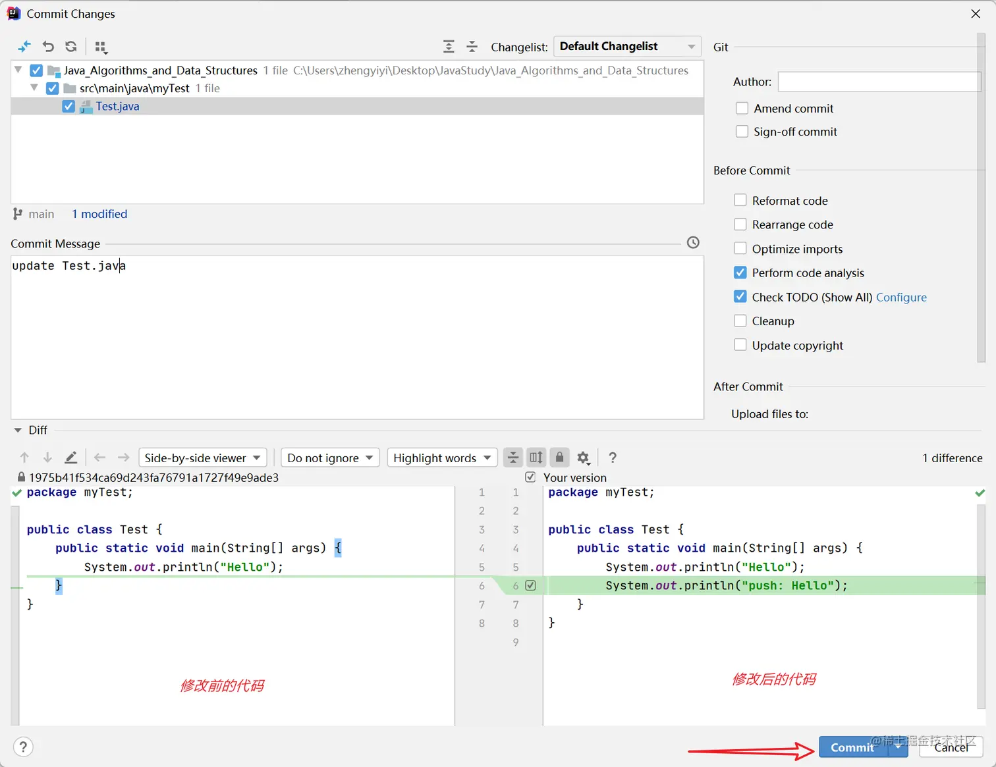This screenshot has width=996, height=767.
Task: Click the Refresh changes icon
Action: 71,47
